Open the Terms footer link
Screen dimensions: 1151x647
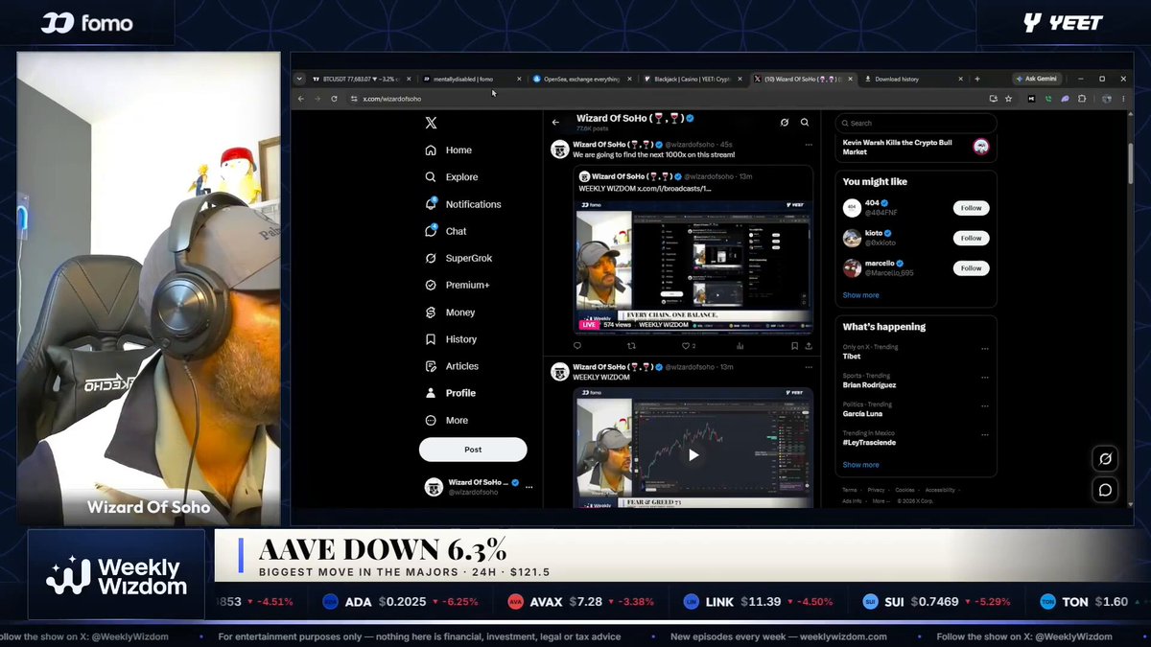click(850, 490)
